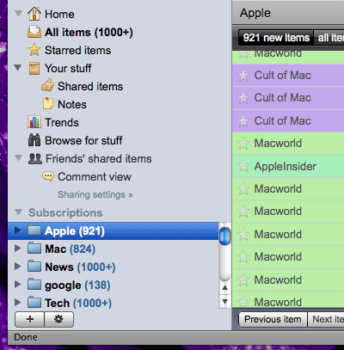Select the google (138) subscription label
Viewport: 344px width, 350px height.
click(77, 286)
